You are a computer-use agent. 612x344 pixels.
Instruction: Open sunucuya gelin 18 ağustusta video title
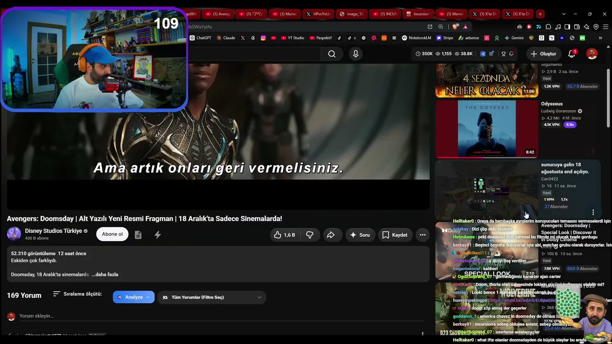[565, 168]
